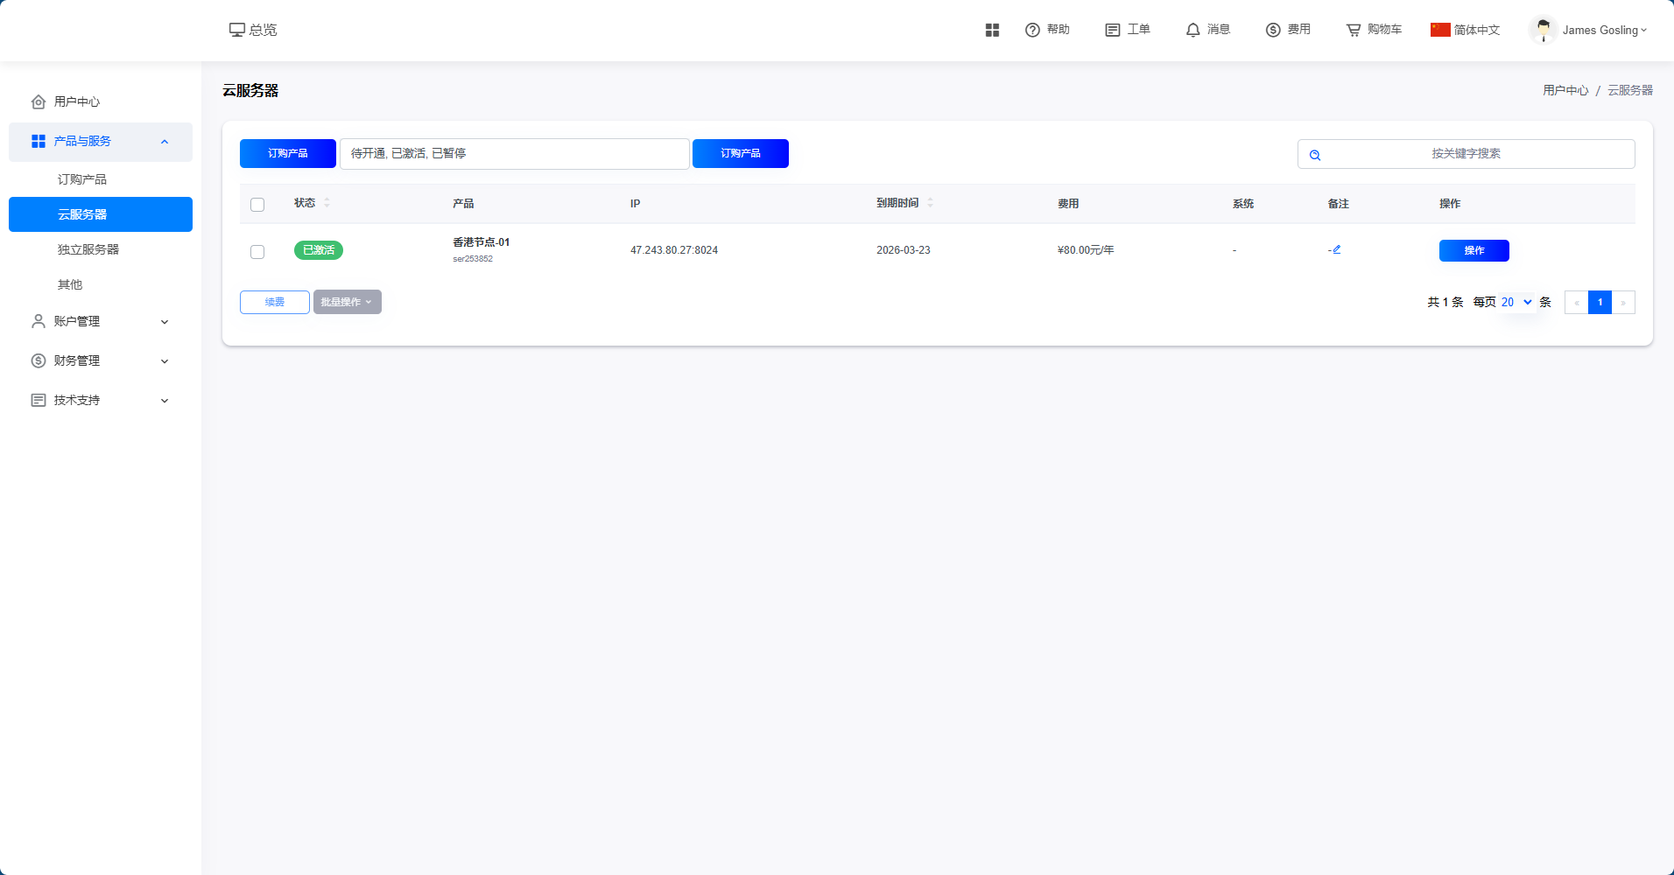Click the 产品 column header

[x=463, y=204]
